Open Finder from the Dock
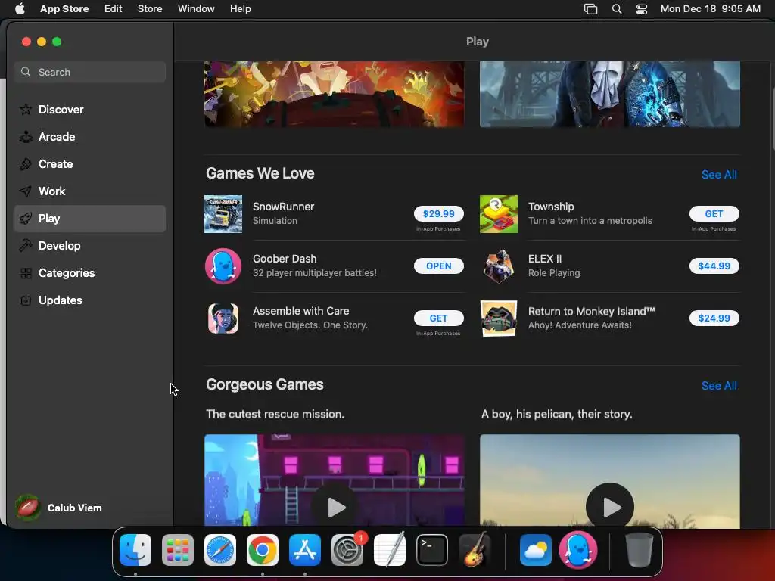 click(x=135, y=550)
